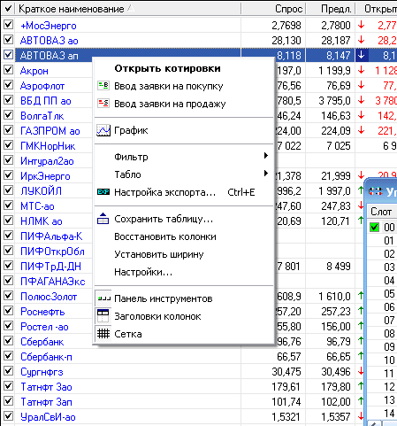This screenshot has width=397, height=426.
Task: Uncheck the ГАЗПРОМ ао checkbox
Action: [x=8, y=130]
